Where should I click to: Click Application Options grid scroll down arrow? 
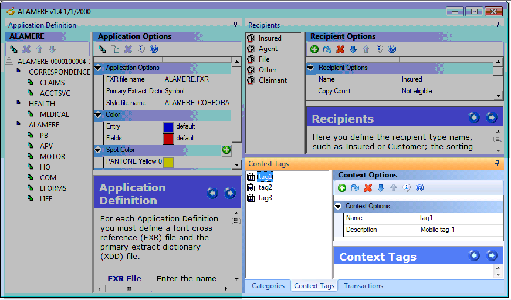[x=236, y=165]
